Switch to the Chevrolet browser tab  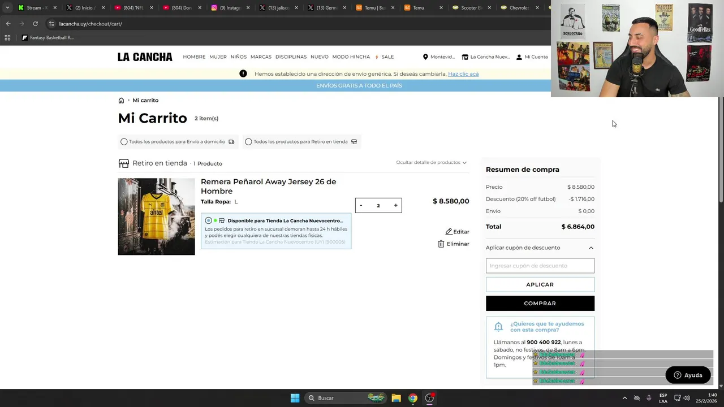click(x=518, y=8)
